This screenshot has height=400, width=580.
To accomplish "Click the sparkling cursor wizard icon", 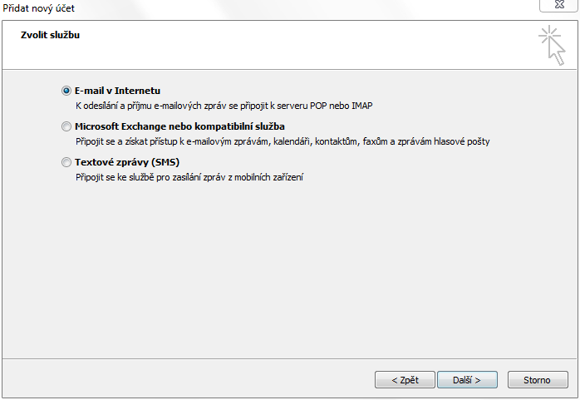I will (x=552, y=45).
